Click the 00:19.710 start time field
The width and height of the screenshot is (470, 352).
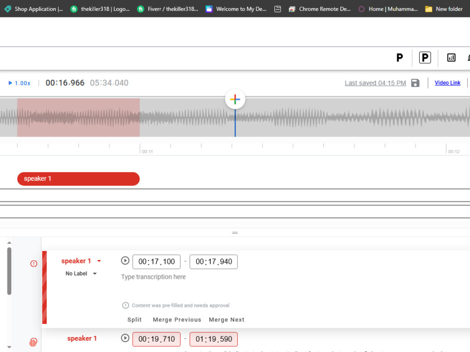tap(157, 339)
